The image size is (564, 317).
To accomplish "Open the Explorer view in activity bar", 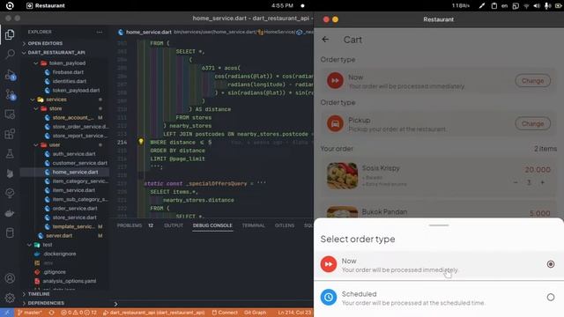I will pyautogui.click(x=10, y=34).
